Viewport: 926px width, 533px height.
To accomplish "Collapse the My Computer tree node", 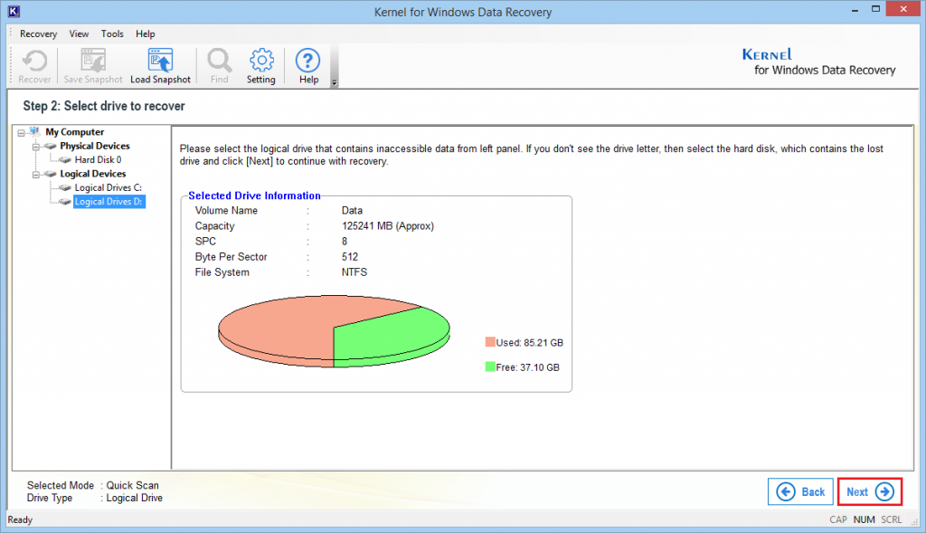I will click(23, 131).
